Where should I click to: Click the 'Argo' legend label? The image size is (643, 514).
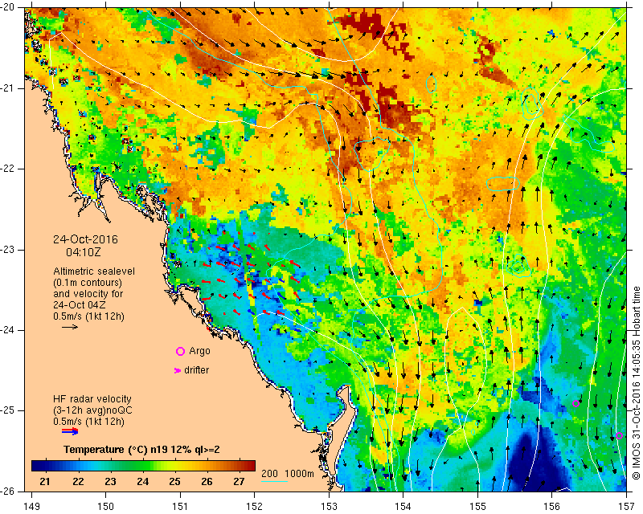pyautogui.click(x=199, y=351)
